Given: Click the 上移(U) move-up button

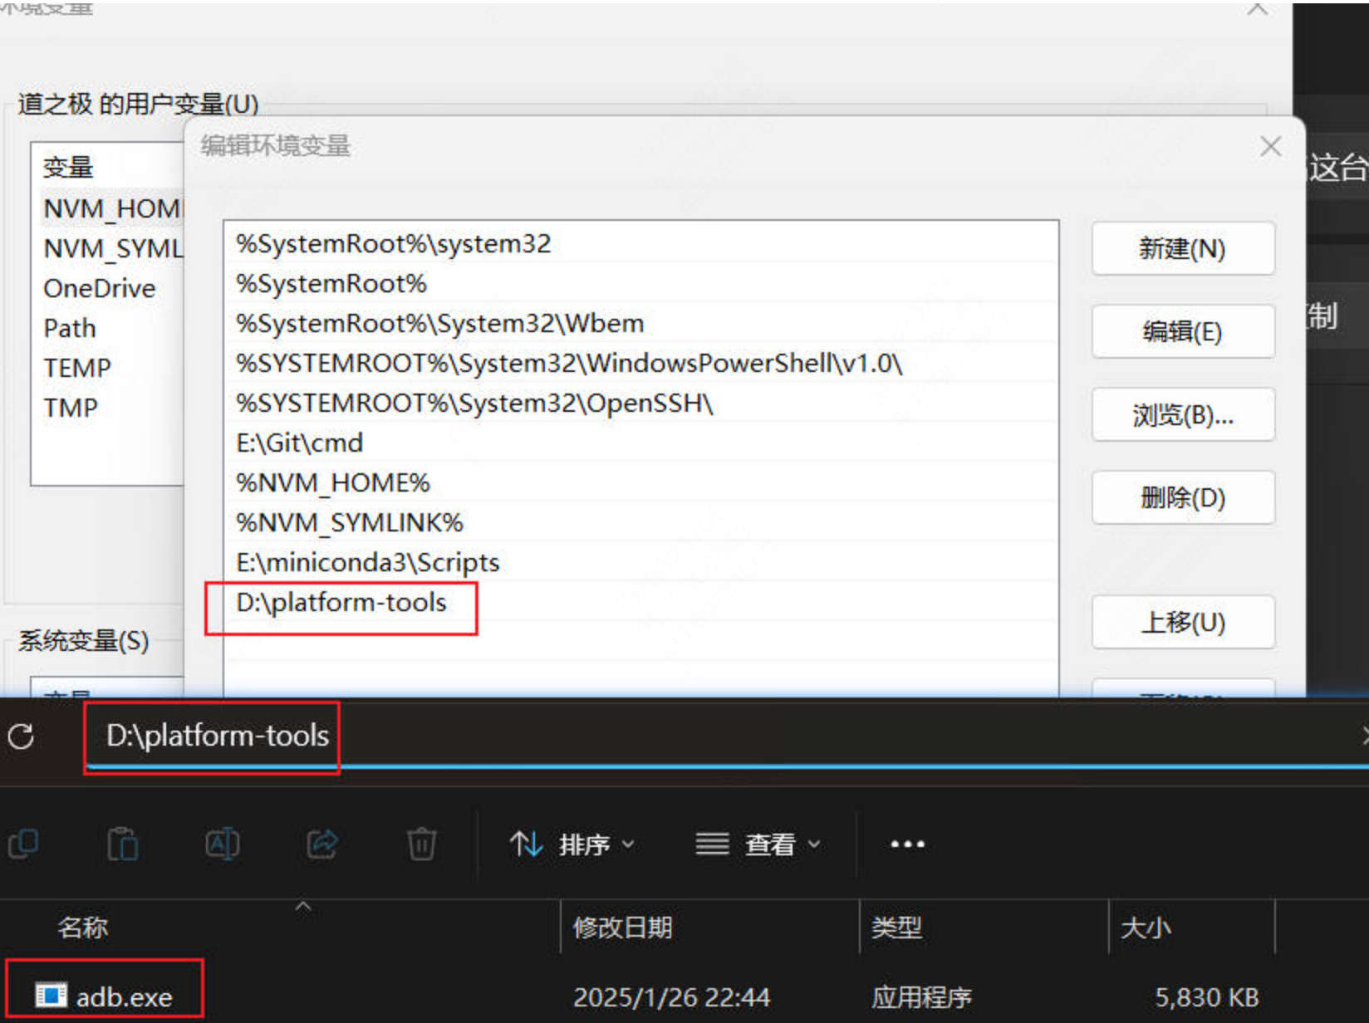Looking at the screenshot, I should point(1182,622).
